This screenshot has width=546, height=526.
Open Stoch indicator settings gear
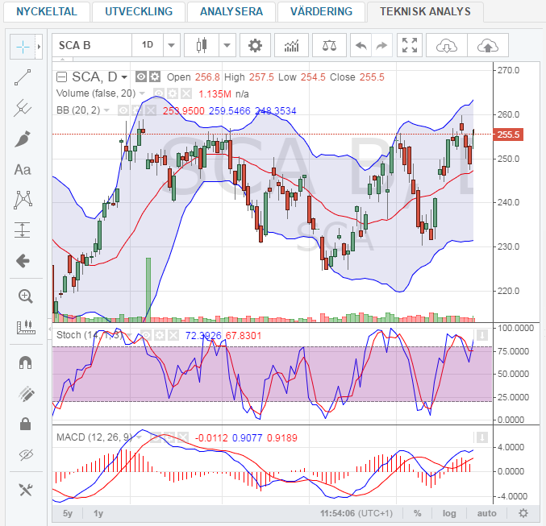pyautogui.click(x=160, y=335)
